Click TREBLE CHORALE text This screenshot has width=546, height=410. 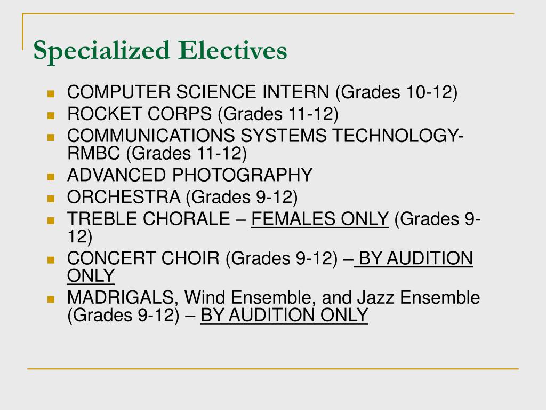[x=149, y=219]
